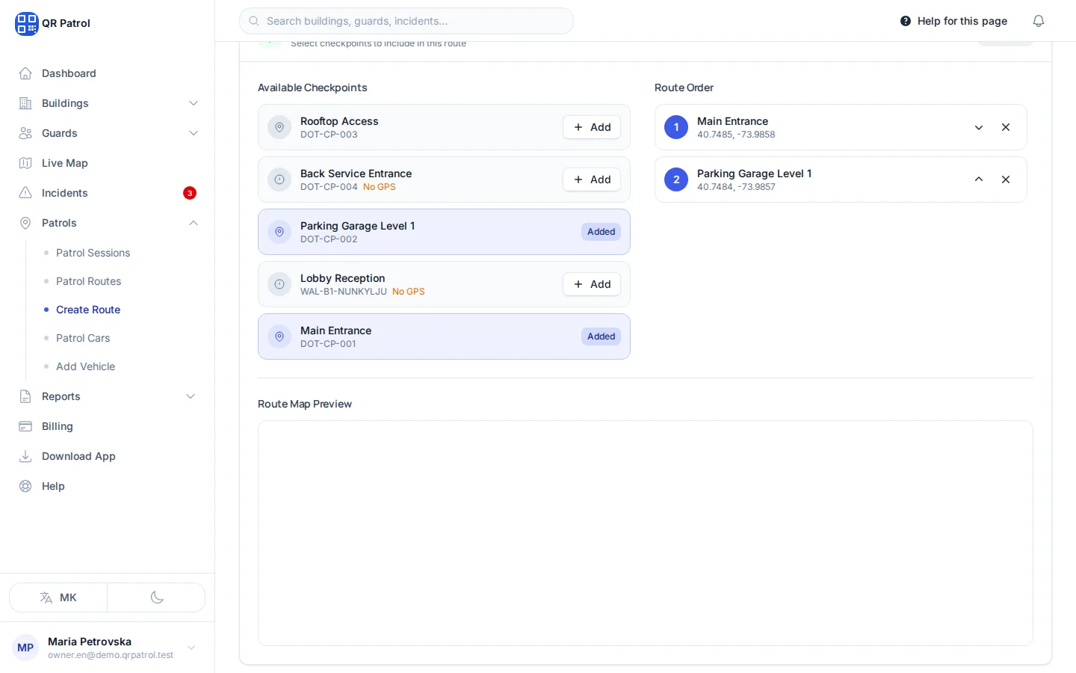
Task: Open the Live Map page
Action: tap(108, 163)
